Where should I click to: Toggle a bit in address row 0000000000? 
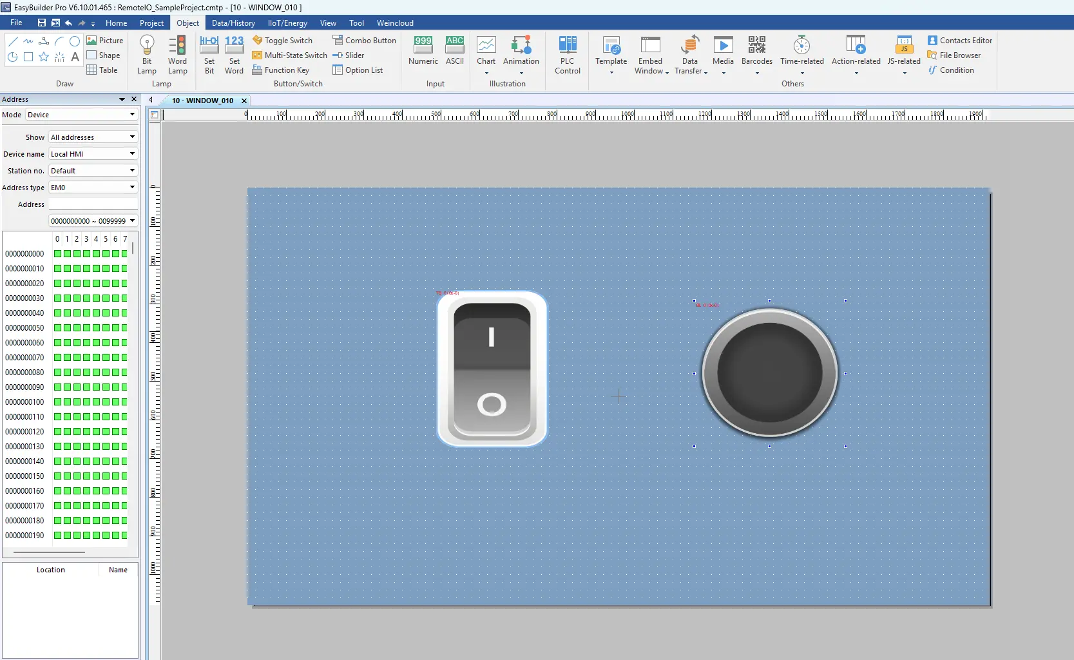pyautogui.click(x=57, y=254)
